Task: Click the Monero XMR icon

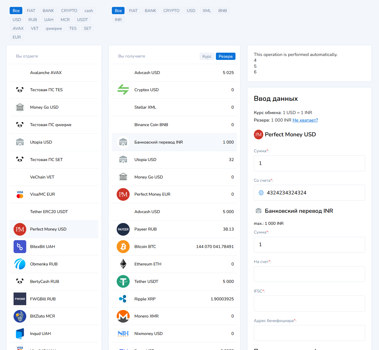Action: 123,316
